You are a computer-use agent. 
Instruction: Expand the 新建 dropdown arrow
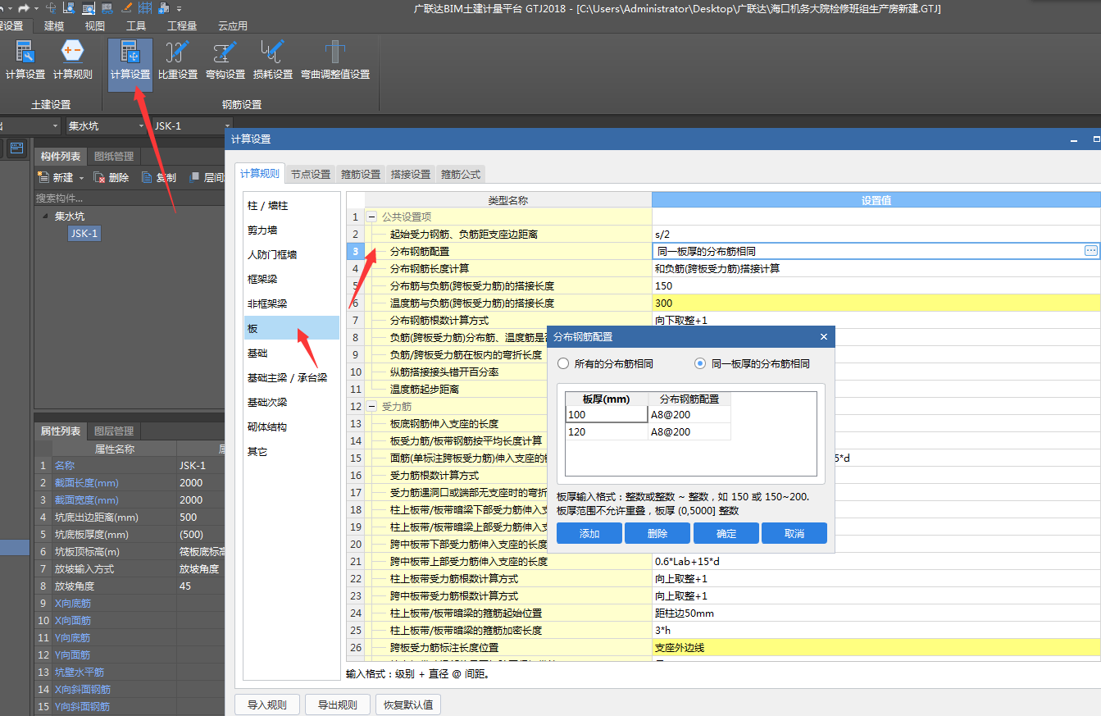coord(82,178)
